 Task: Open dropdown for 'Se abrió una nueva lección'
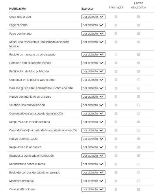[93, 105]
